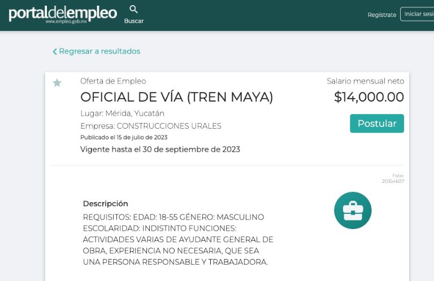Click the back chevron arrow

point(55,52)
